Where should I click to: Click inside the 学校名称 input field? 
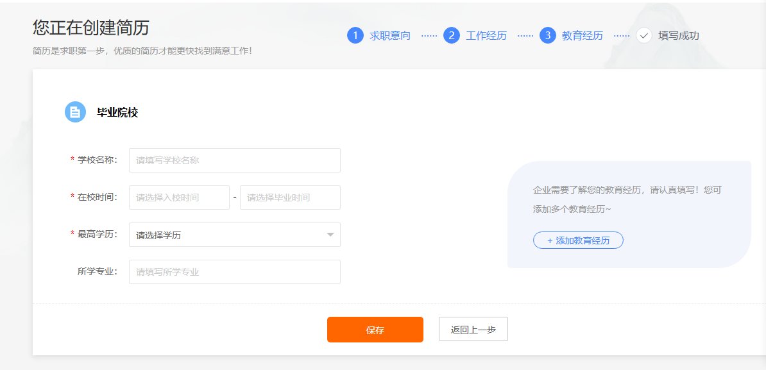click(234, 160)
